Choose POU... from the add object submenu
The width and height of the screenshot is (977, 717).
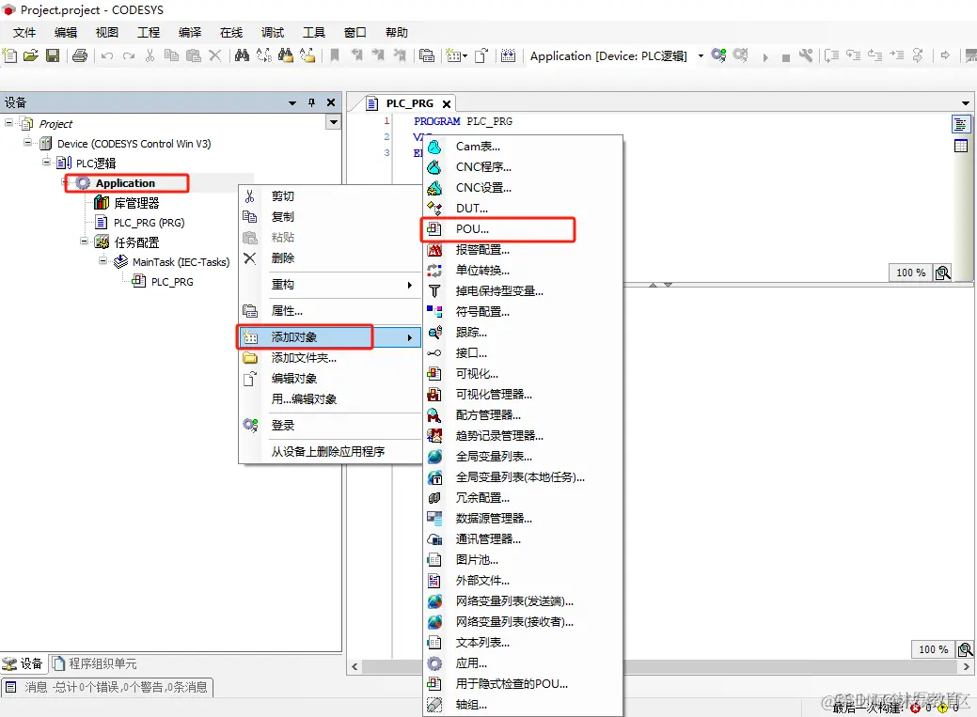[x=523, y=228]
